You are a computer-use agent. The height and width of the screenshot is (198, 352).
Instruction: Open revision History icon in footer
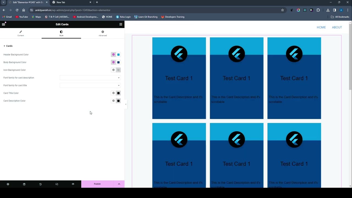coord(40,184)
